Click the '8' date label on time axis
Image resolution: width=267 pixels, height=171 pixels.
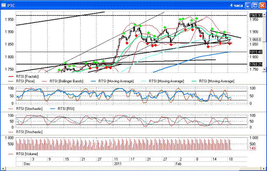(197, 159)
